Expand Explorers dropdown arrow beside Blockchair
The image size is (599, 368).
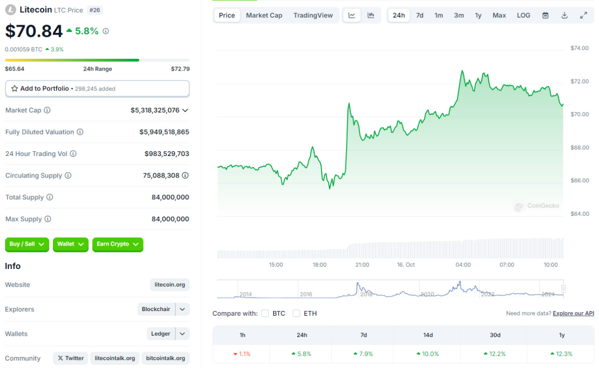[183, 309]
